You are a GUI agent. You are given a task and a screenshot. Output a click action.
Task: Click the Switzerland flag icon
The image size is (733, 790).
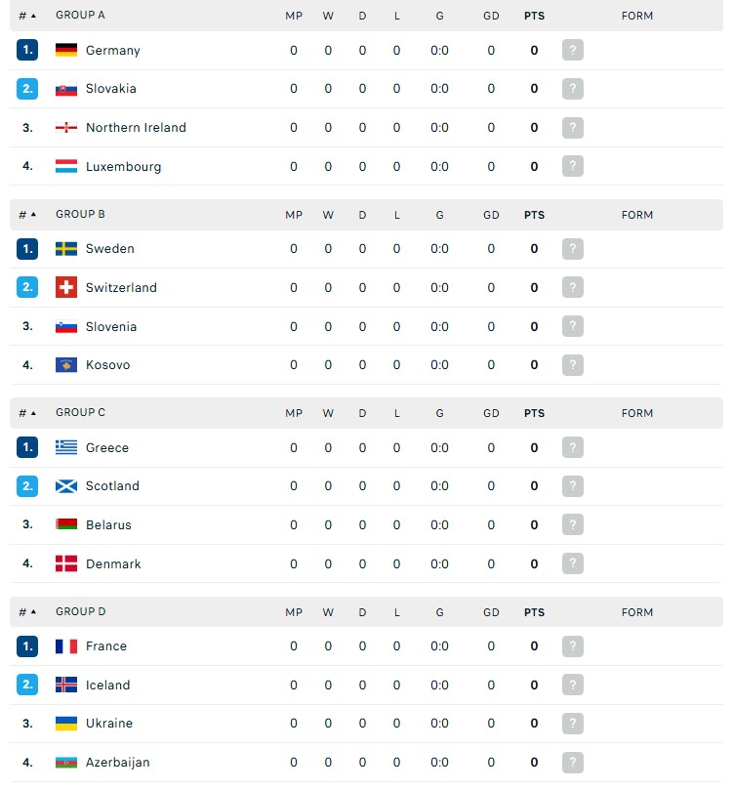[66, 287]
